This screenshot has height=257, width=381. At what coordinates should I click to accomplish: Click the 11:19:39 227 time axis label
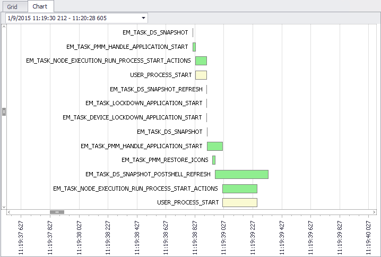[253, 237]
